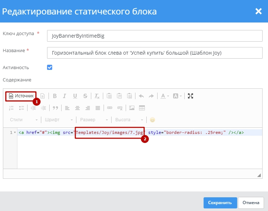Apply strikethrough formatting
Screen dimensions: 268x211
click(x=85, y=96)
